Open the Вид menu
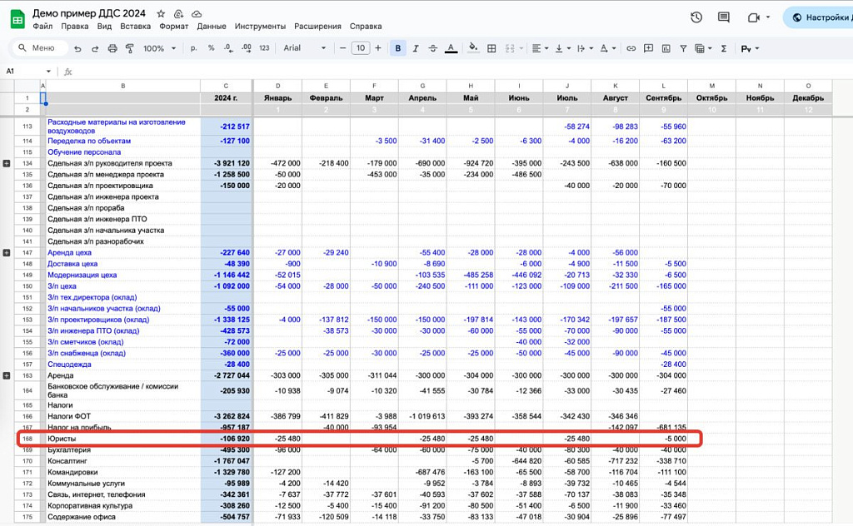Viewport: 853px width, 526px height. click(x=104, y=26)
